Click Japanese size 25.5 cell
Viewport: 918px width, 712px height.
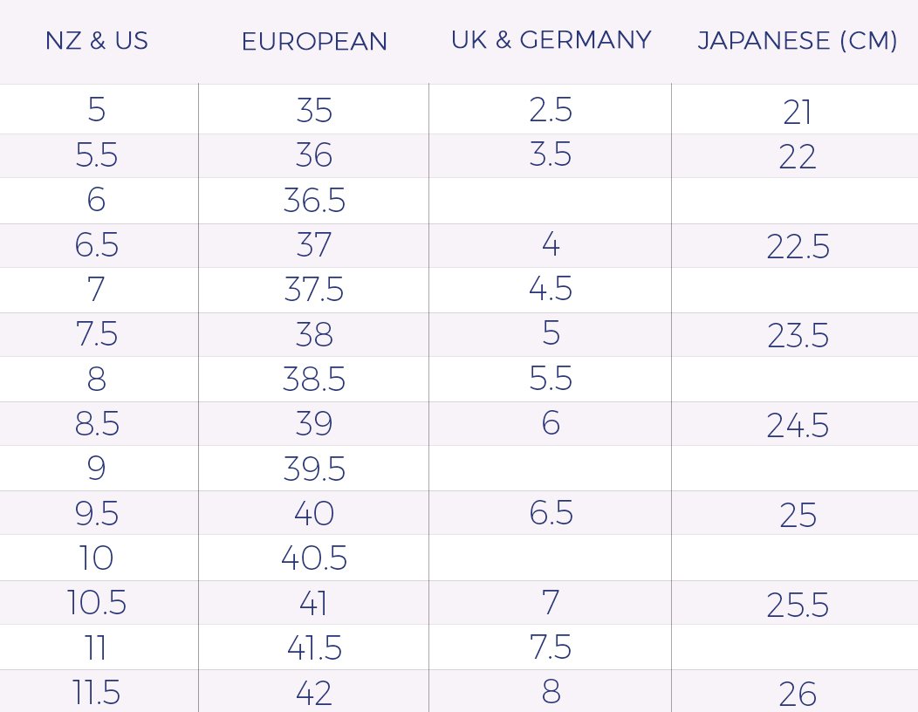[x=798, y=605]
